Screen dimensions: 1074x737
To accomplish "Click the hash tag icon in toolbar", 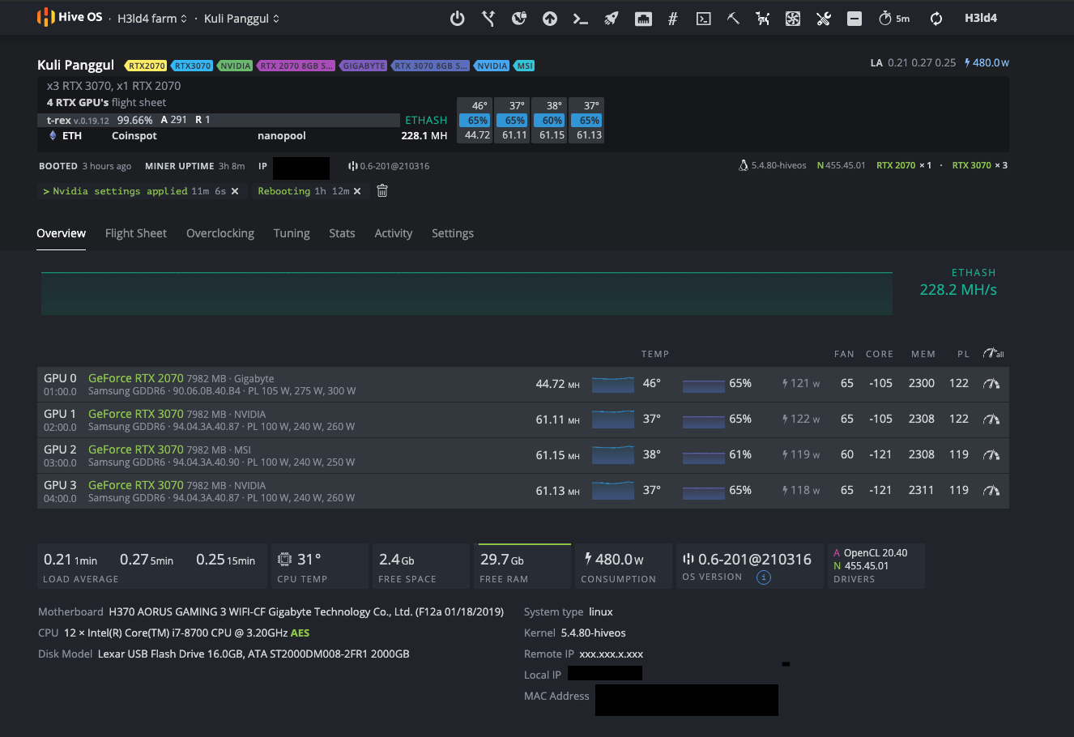I will pyautogui.click(x=672, y=19).
